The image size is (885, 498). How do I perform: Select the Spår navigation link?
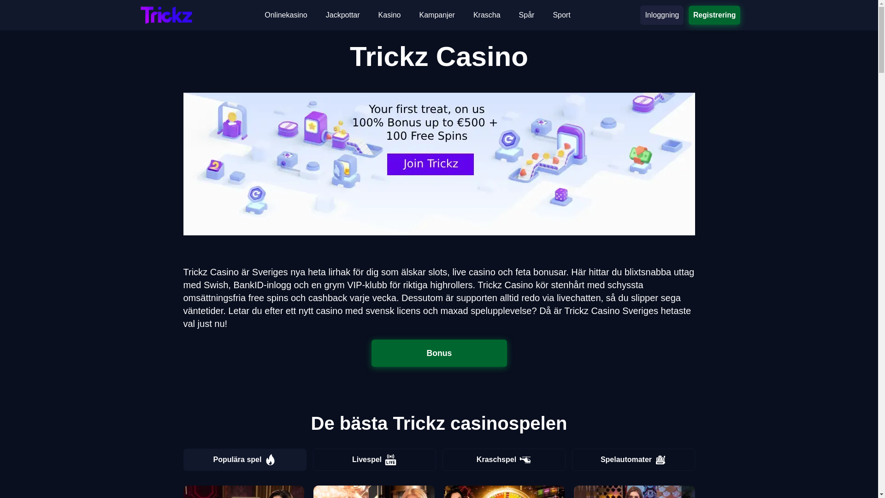tap(526, 15)
